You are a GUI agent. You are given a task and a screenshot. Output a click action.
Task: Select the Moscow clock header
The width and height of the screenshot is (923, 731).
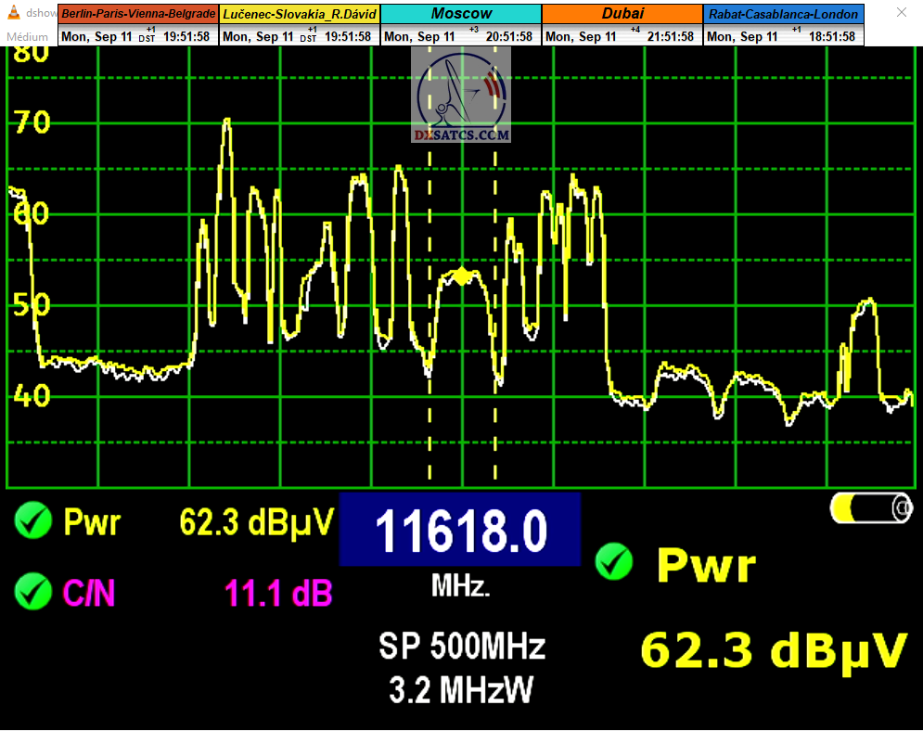click(461, 14)
